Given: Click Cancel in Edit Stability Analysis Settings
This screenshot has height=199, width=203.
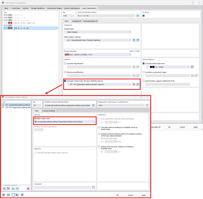Looking at the screenshot, I should (x=131, y=195).
